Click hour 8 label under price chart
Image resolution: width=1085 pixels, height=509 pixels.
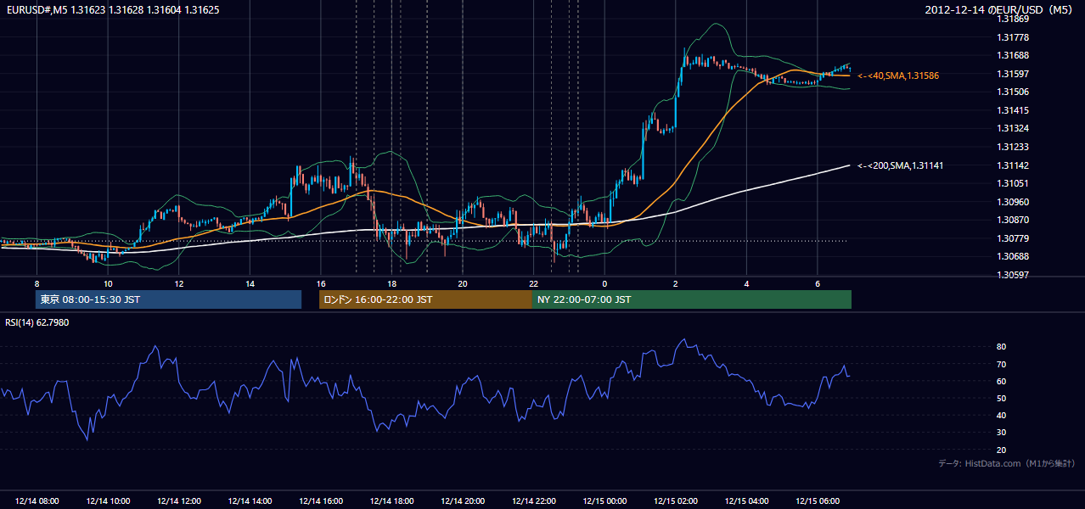37,283
